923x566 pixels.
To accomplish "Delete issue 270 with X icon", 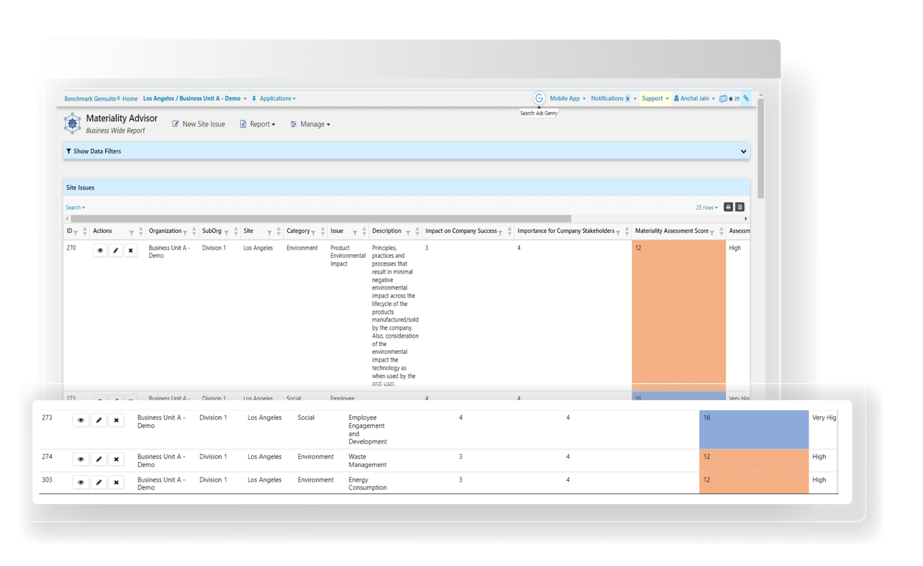I will (131, 251).
